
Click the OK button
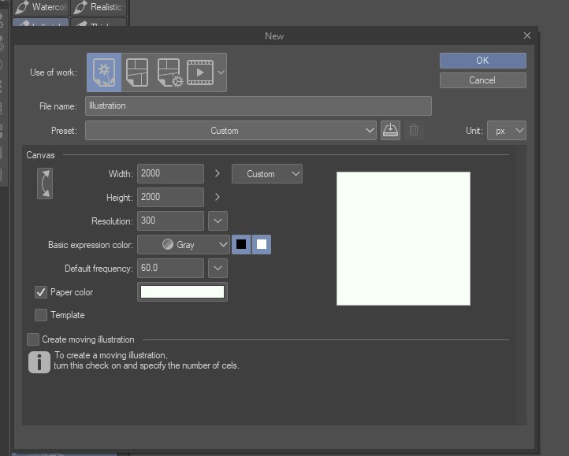[x=482, y=61]
